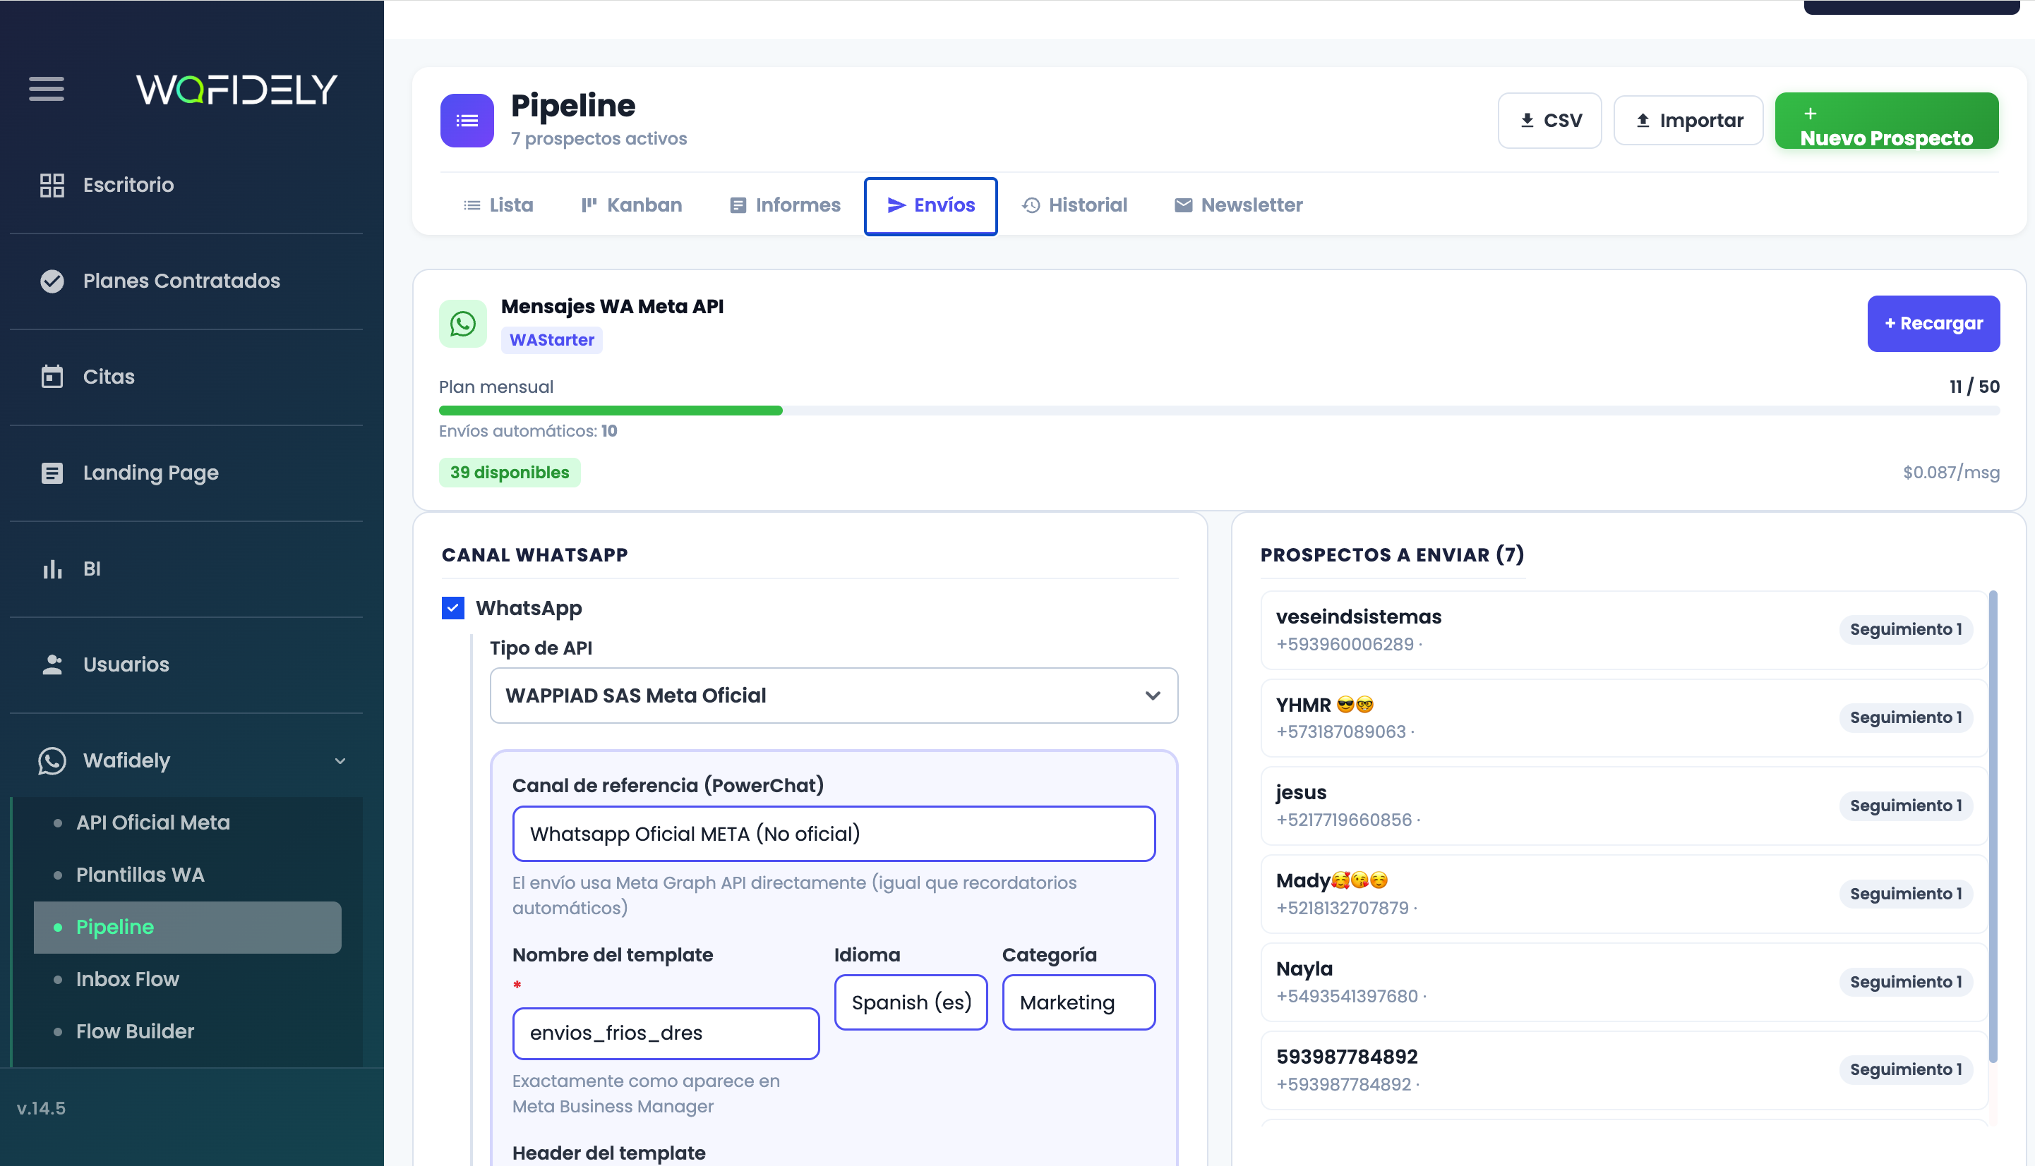
Task: Click the Escritorio dashboard grid icon
Action: click(x=52, y=185)
